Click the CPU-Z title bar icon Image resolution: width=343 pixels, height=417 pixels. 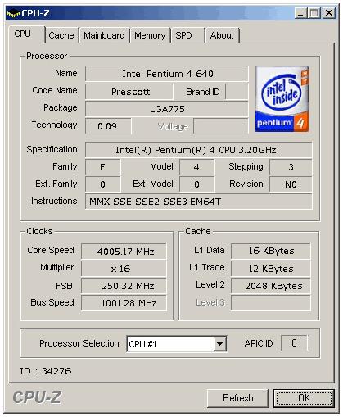pos(13,13)
